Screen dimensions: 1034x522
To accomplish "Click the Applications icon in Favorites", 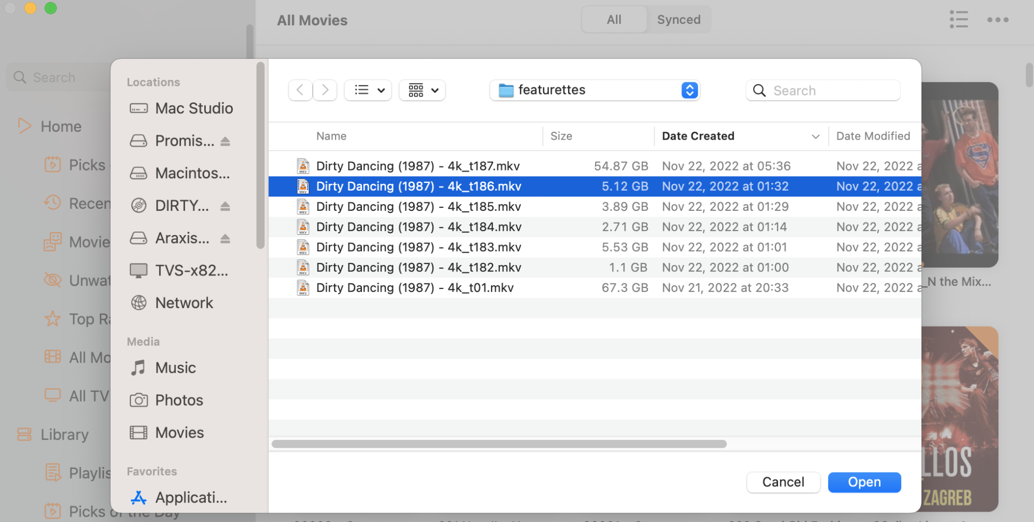I will coord(139,498).
